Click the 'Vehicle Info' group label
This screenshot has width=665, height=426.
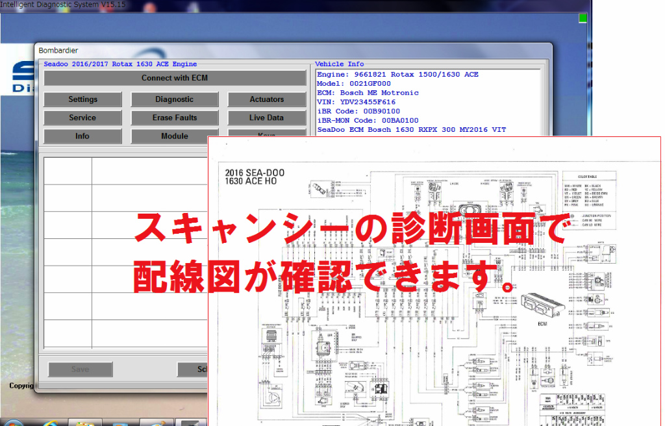pyautogui.click(x=339, y=64)
